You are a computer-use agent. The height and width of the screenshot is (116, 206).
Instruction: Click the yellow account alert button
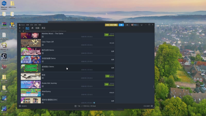pyautogui.click(x=111, y=25)
